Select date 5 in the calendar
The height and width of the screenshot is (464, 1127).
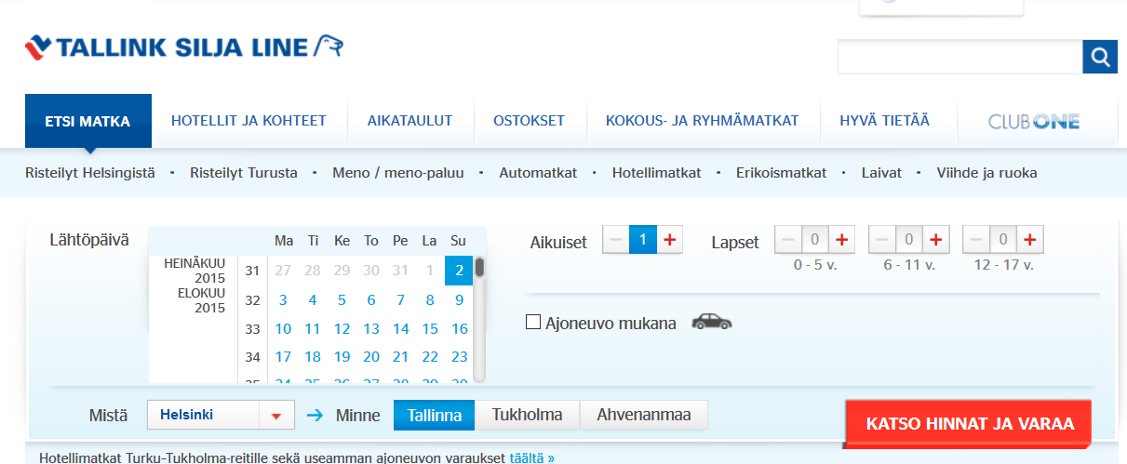342,300
